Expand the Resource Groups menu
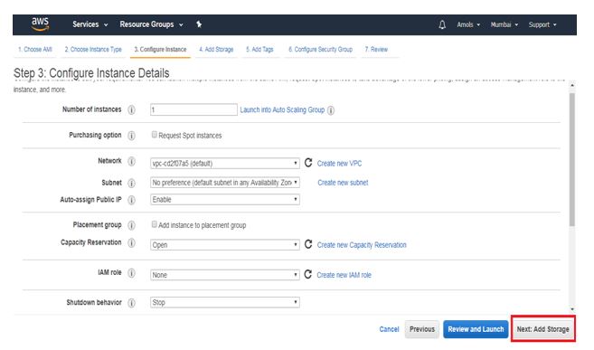 point(152,24)
